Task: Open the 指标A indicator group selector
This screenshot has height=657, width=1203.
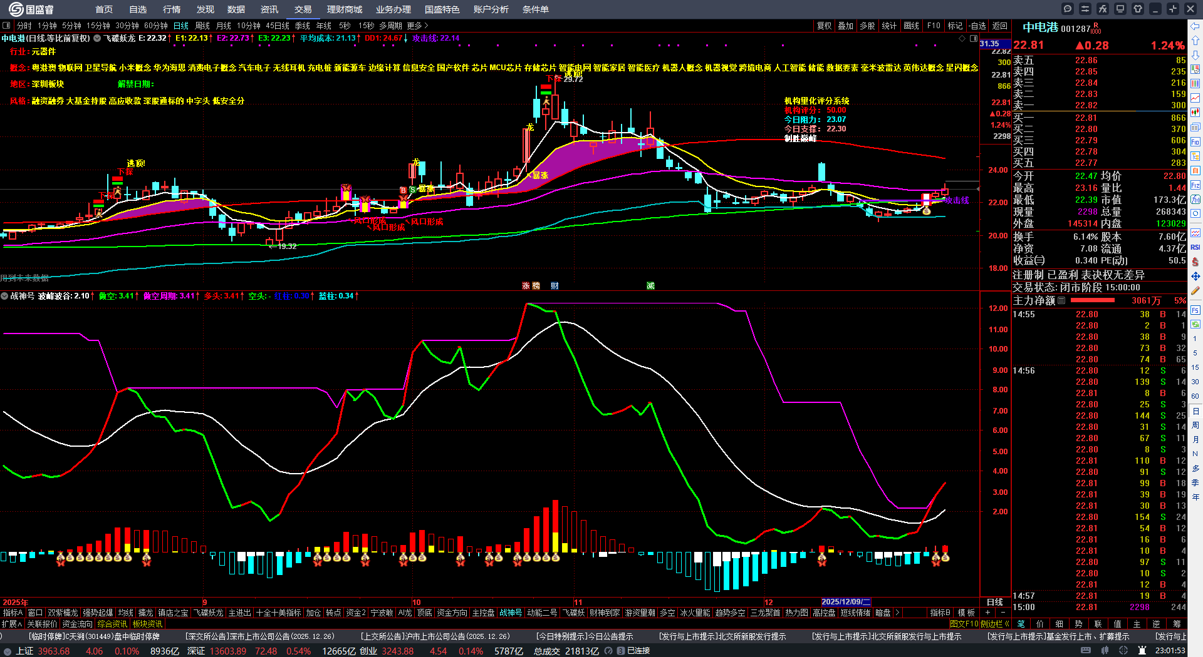Action: coord(13,613)
